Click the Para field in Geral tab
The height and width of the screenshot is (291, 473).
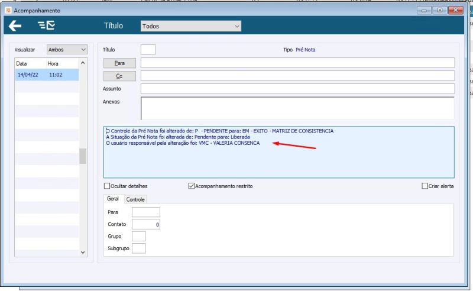point(146,212)
